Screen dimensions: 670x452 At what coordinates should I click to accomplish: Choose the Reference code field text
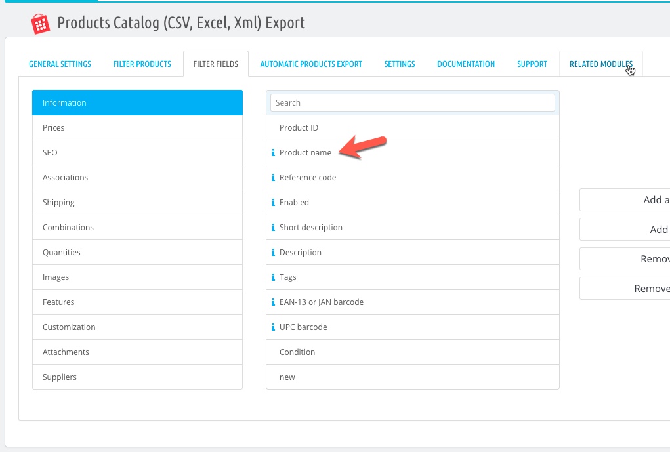[308, 177]
